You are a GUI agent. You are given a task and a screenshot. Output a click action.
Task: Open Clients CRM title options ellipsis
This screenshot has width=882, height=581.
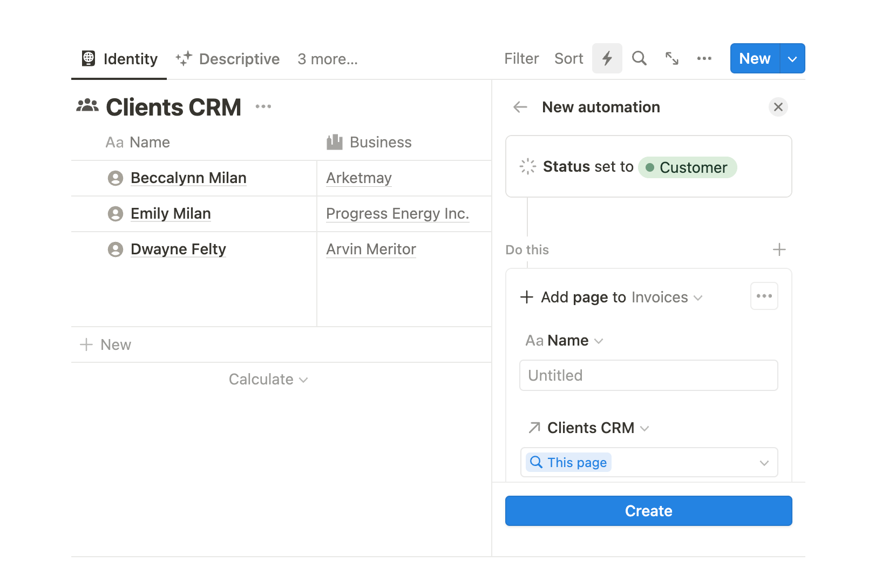point(263,106)
